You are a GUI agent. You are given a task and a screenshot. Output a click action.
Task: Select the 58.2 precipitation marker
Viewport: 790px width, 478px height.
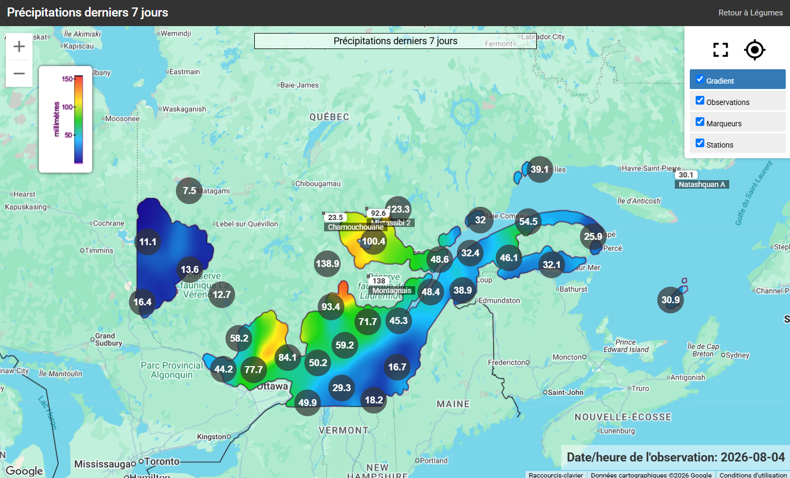coord(239,338)
